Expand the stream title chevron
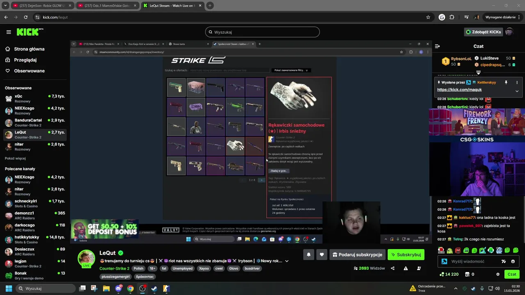Screen dimensions: 525x295 287,261
